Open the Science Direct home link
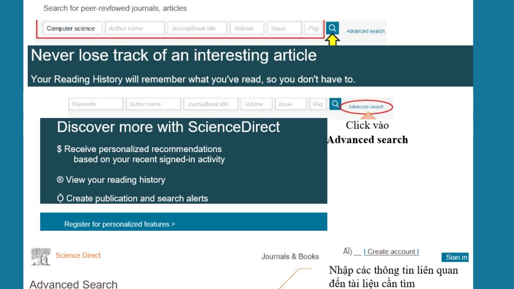This screenshot has height=289, width=514. (78, 255)
